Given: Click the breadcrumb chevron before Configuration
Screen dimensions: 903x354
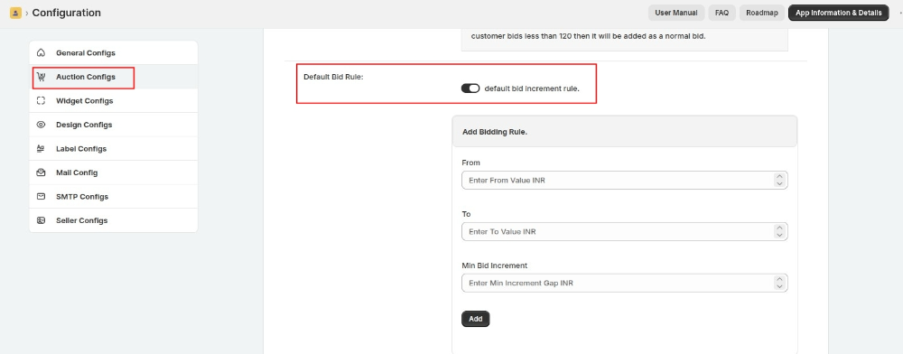Looking at the screenshot, I should tap(27, 14).
